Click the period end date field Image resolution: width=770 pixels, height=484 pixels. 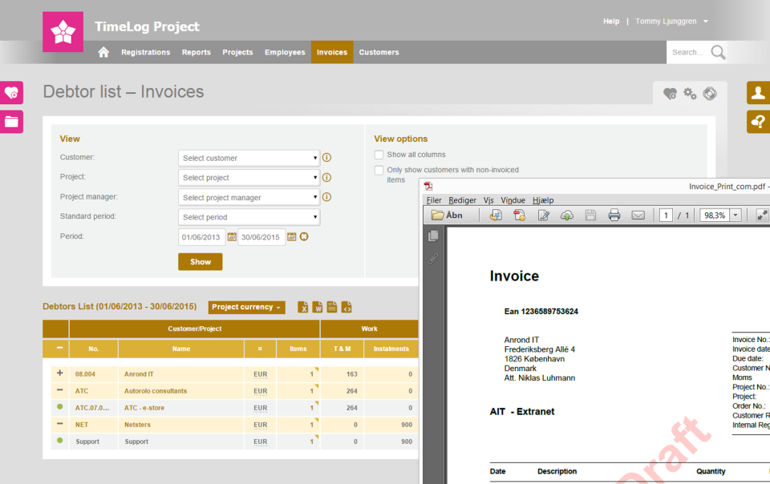coord(261,237)
